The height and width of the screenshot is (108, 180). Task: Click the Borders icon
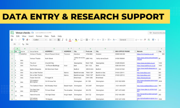point(82,40)
